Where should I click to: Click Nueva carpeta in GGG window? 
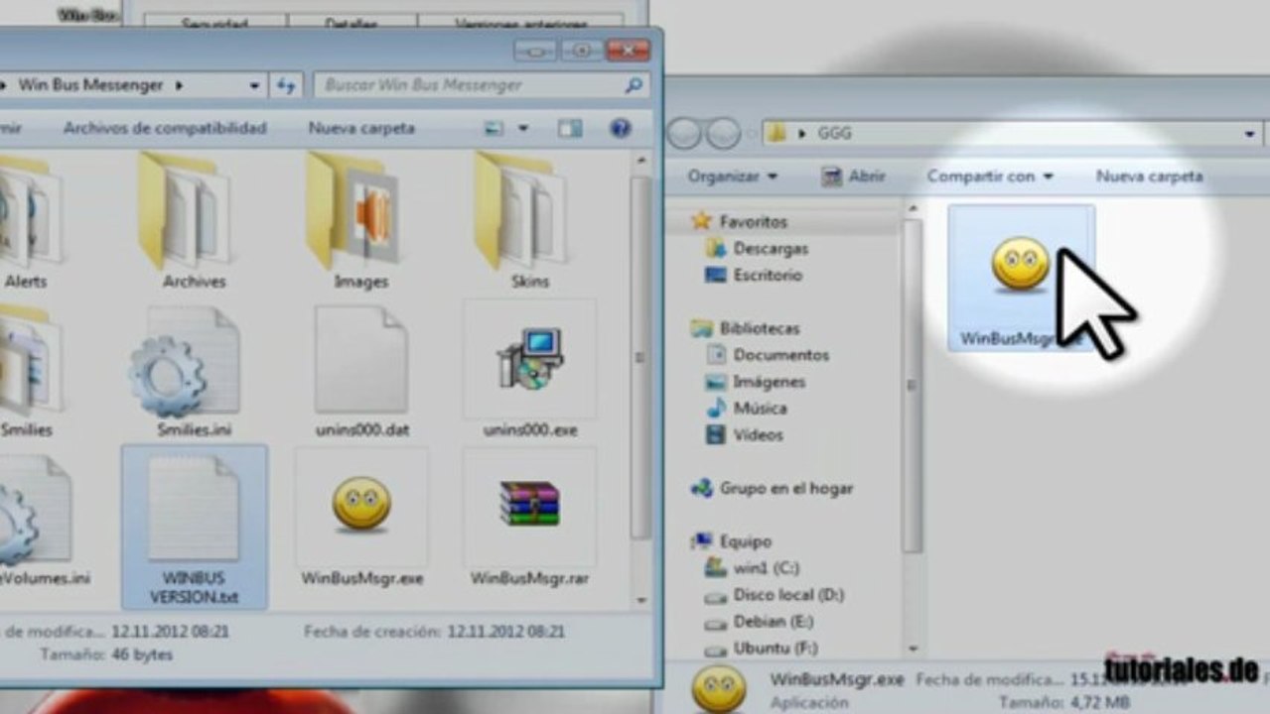tap(1149, 176)
